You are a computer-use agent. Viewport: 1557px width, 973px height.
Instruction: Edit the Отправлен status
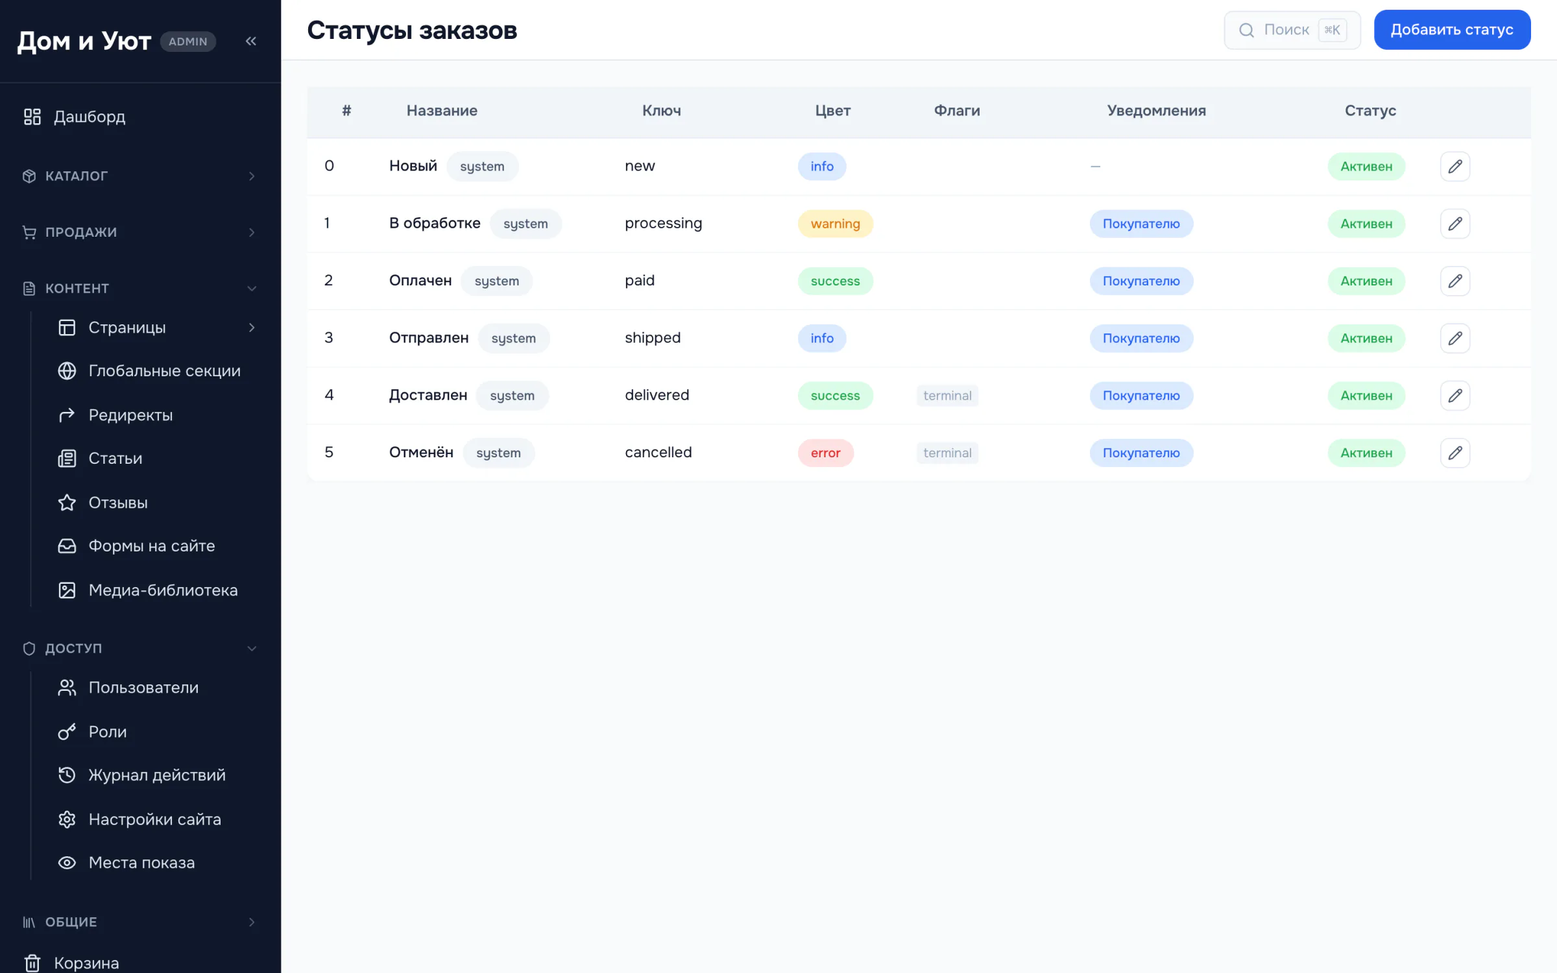point(1455,338)
